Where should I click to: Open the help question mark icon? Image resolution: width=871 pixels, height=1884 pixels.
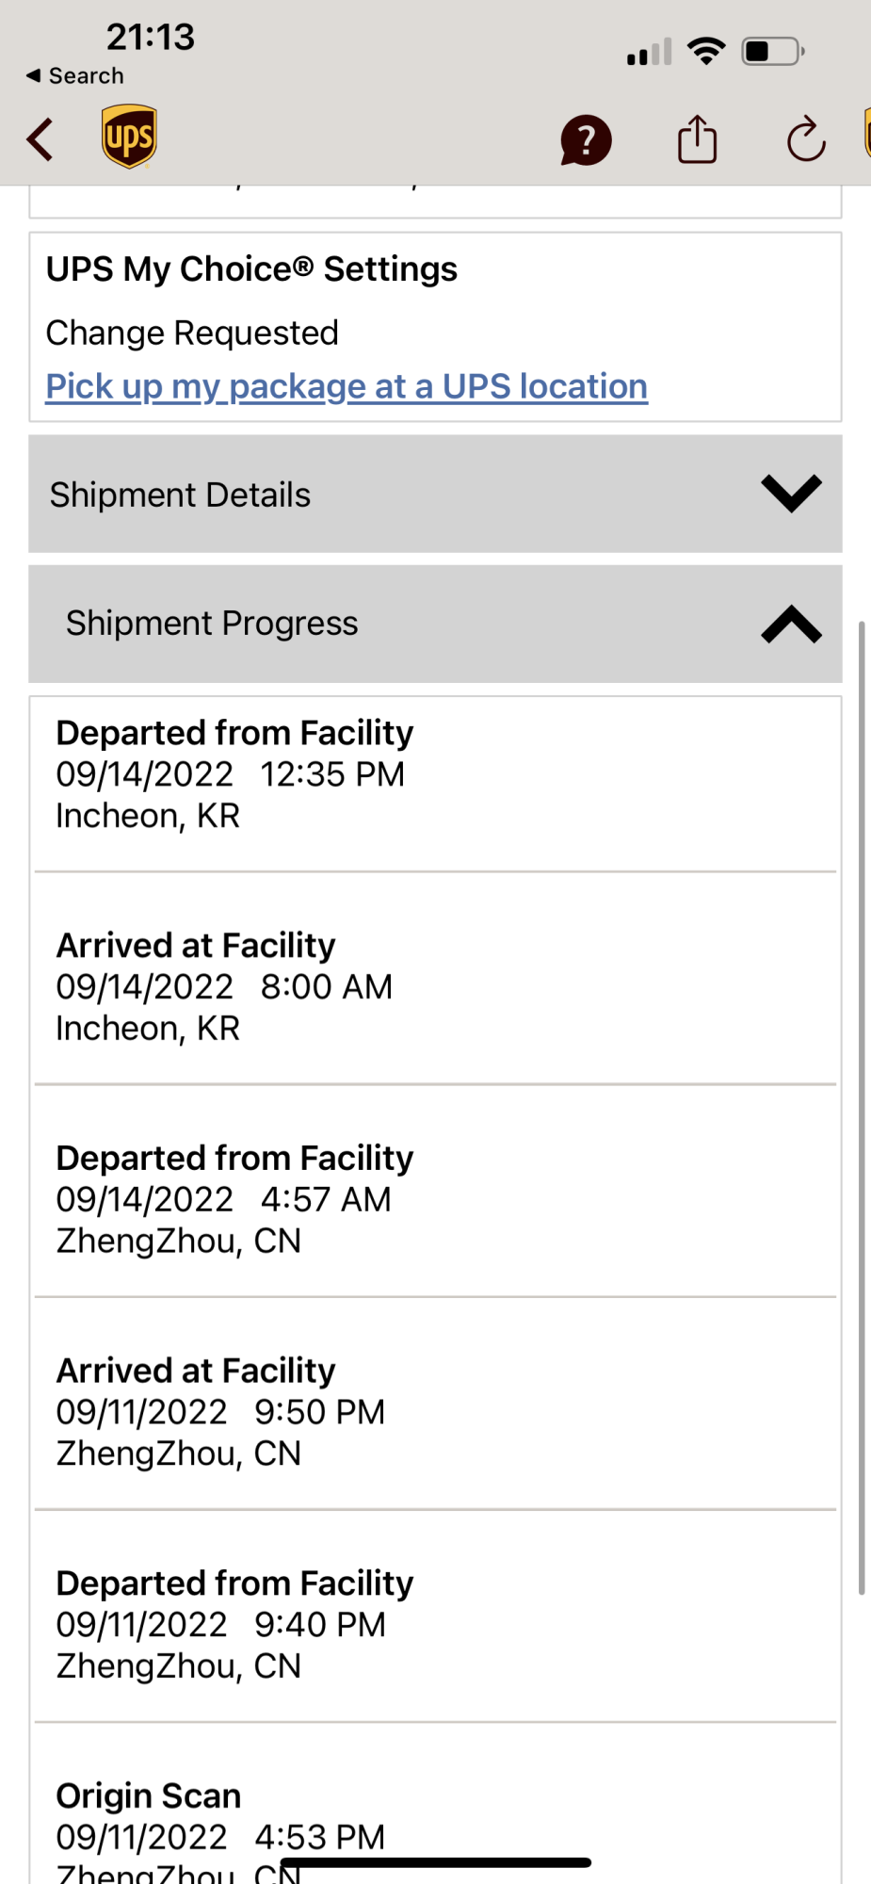[x=586, y=140]
